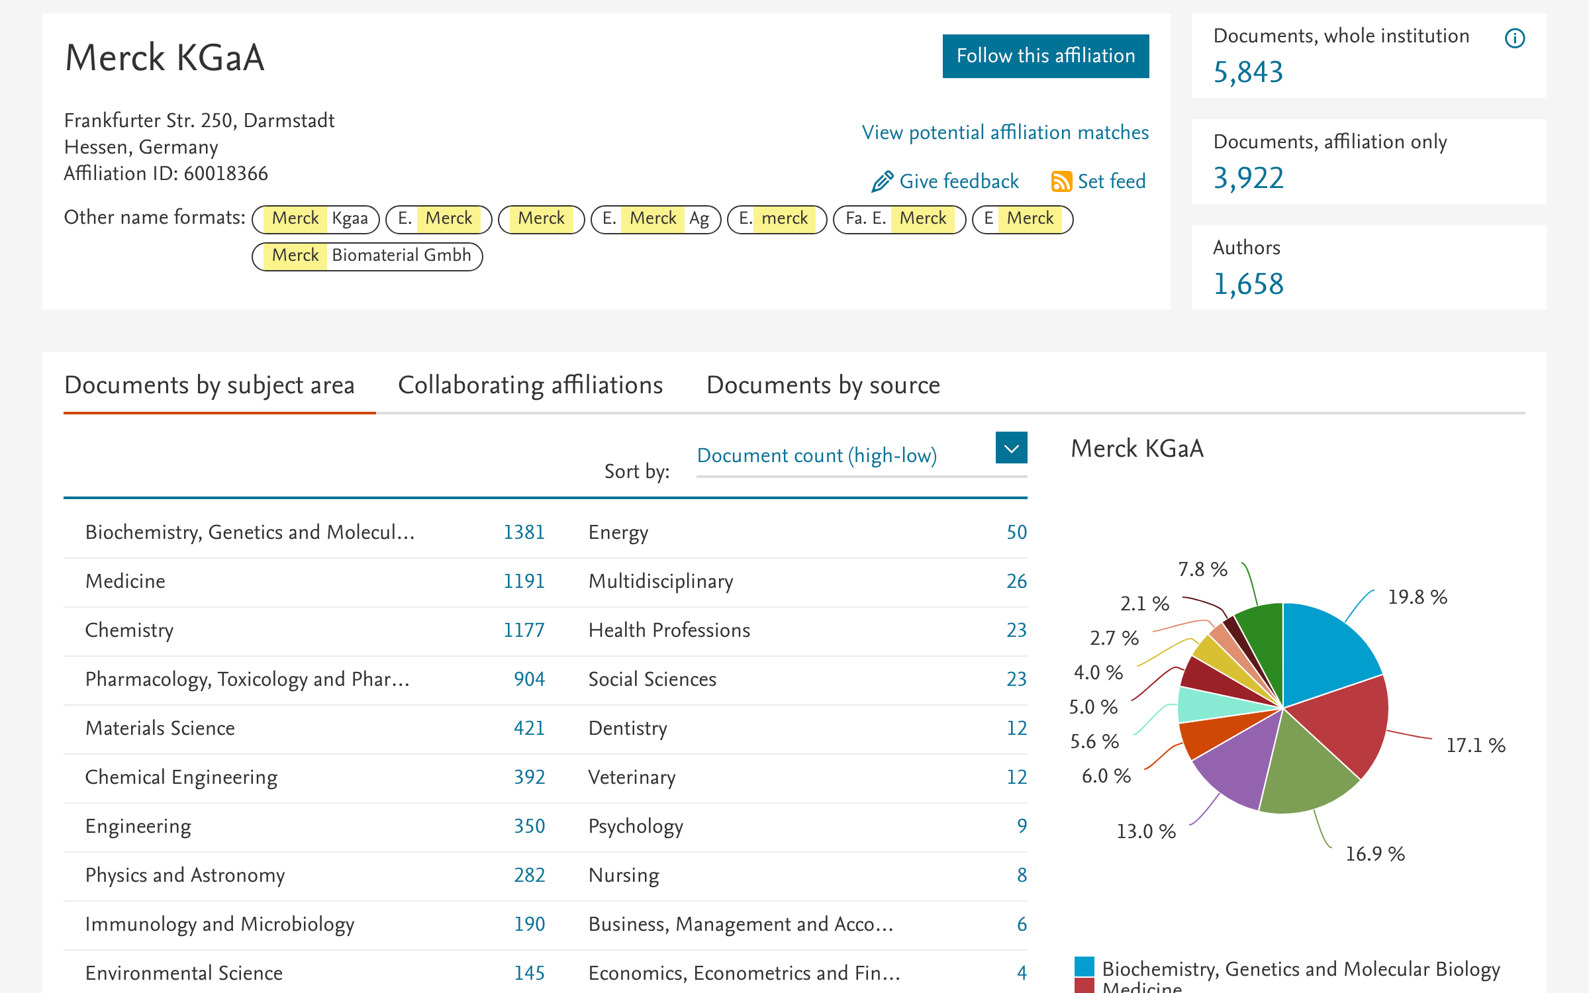Click the Merck Biomaterial Gmbh name tag
Screen dimensions: 1589x993
[x=367, y=256]
